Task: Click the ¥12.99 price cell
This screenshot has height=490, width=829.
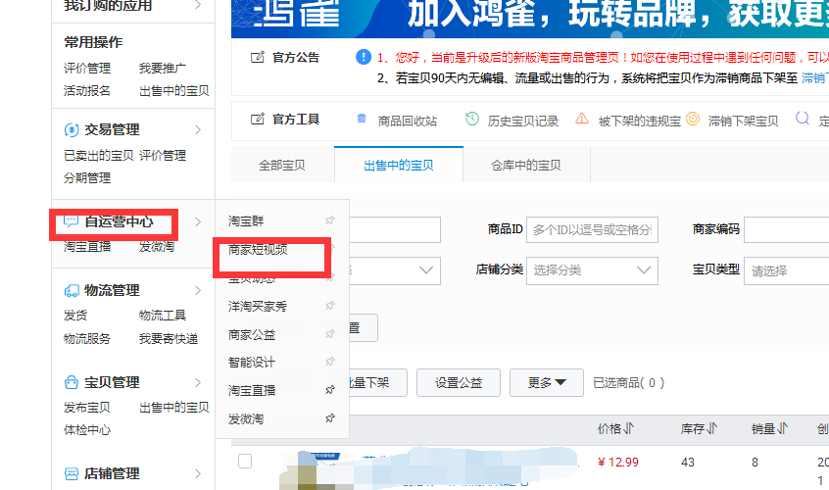Action: [x=618, y=463]
